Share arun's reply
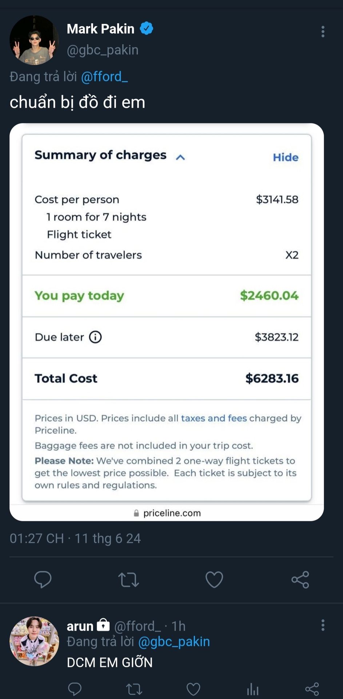 [312, 689]
